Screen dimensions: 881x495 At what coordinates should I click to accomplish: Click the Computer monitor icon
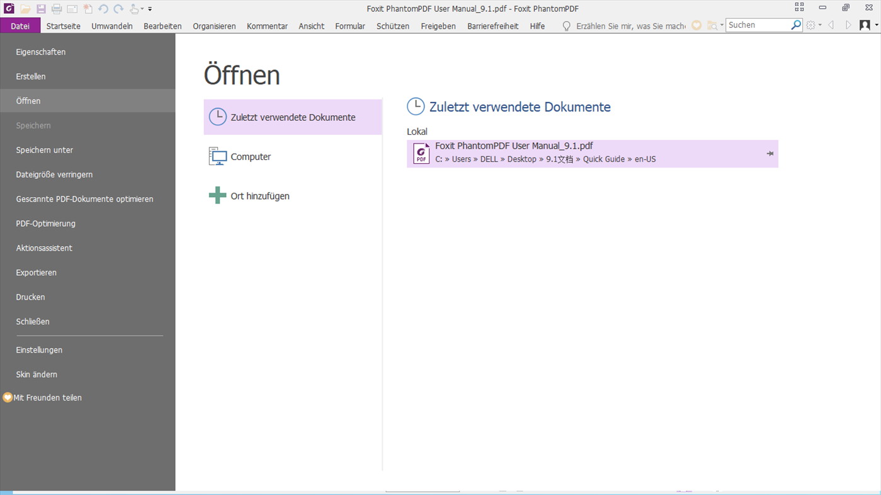coord(218,156)
